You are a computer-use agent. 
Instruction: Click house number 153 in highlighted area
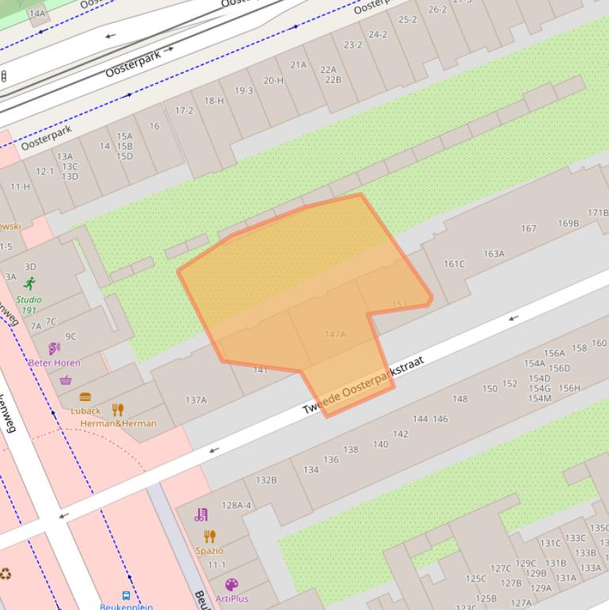(399, 304)
